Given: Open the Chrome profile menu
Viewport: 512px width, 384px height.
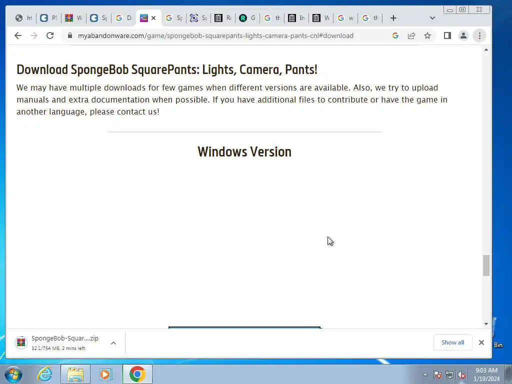Looking at the screenshot, I should click(x=463, y=35).
